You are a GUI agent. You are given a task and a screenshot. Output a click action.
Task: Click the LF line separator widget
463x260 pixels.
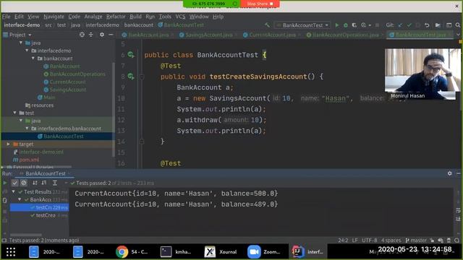pos(354,240)
